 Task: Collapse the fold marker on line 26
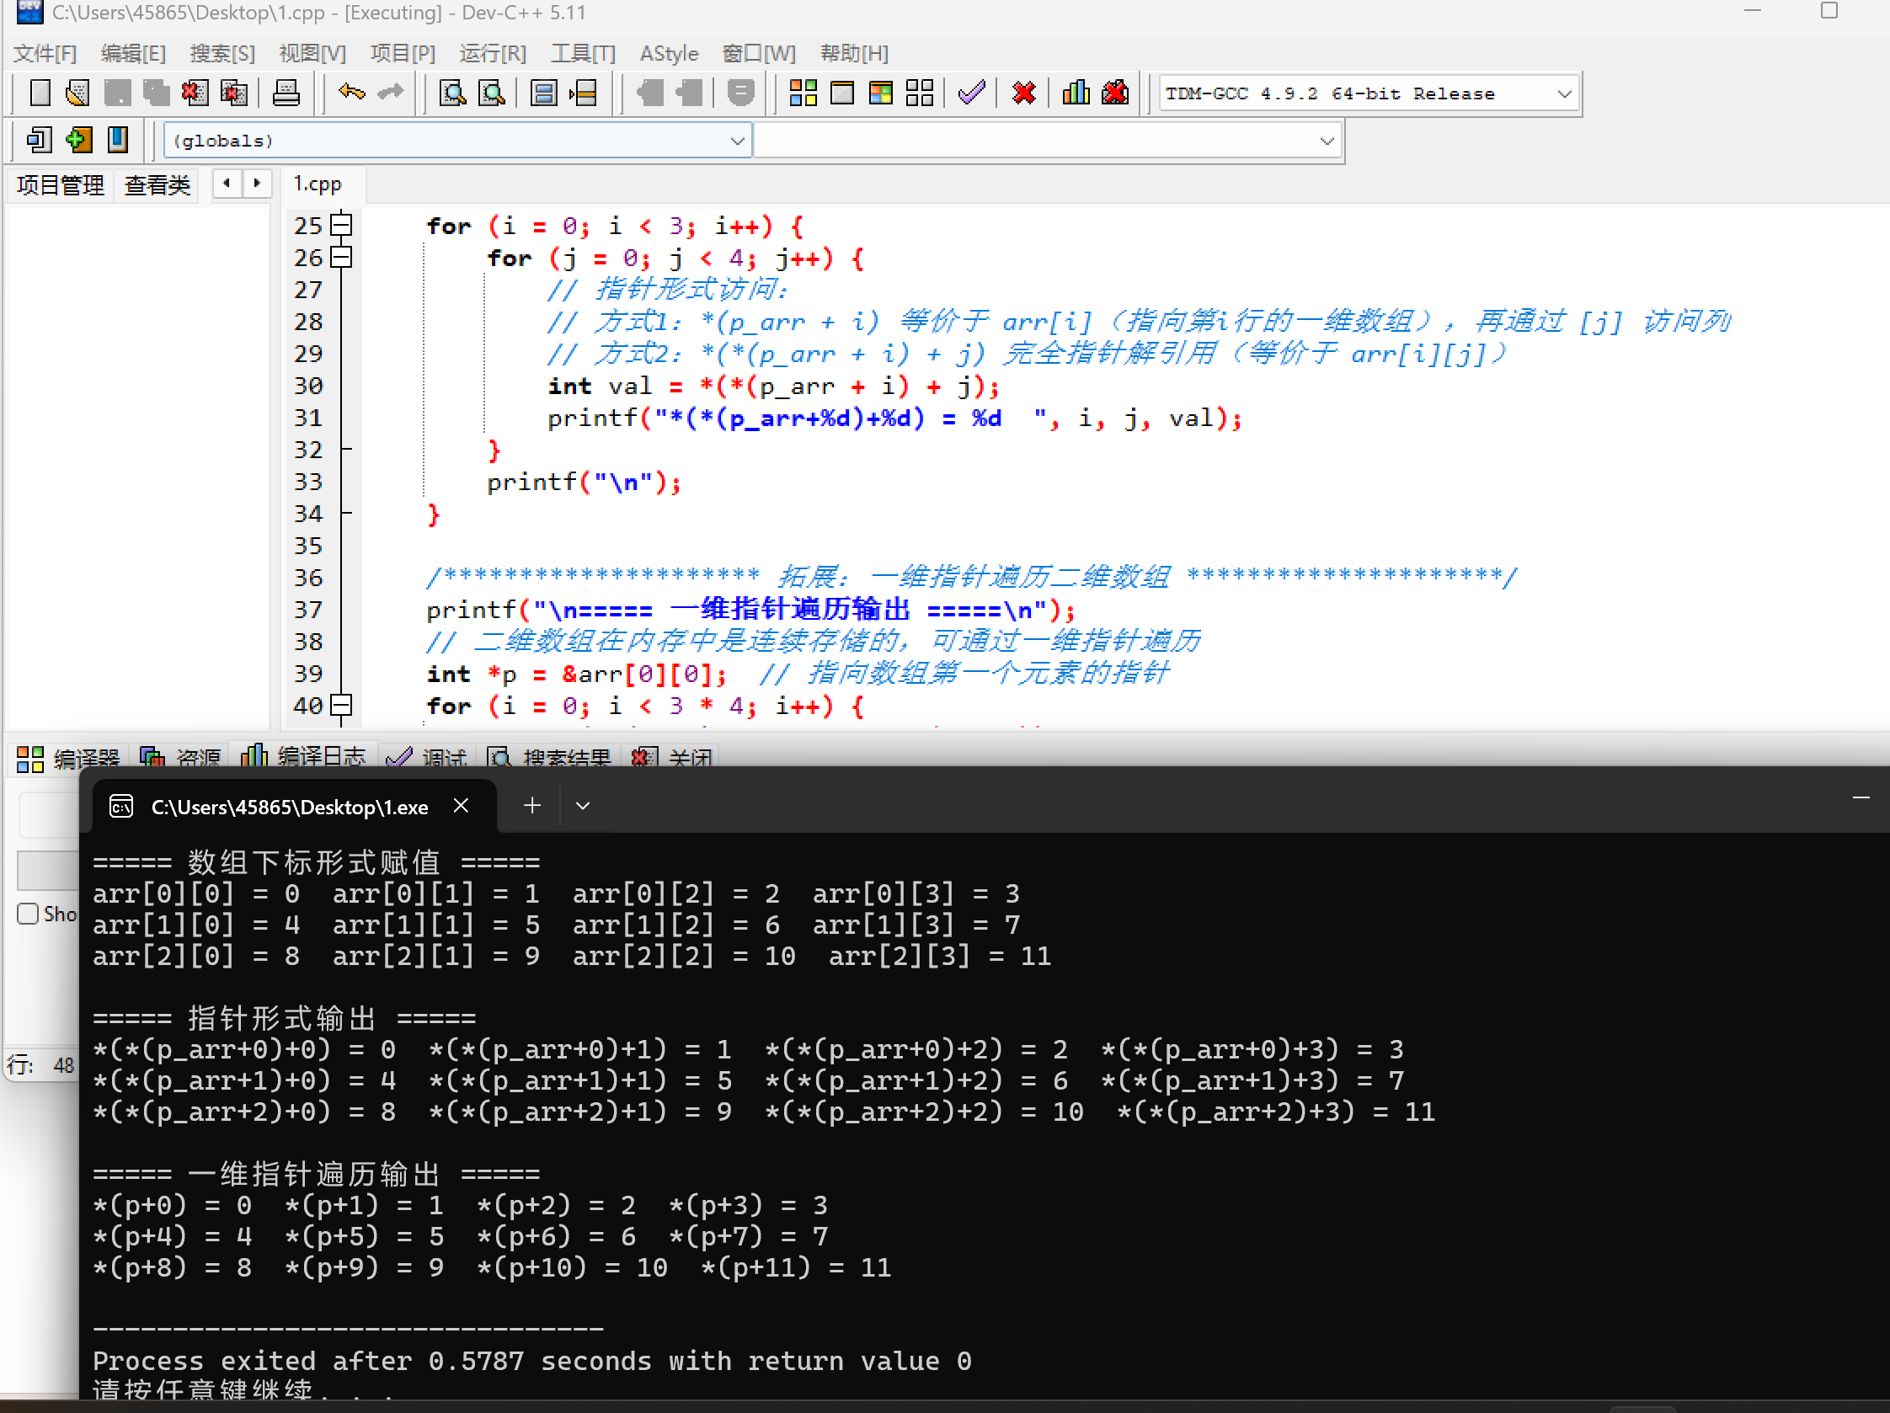341,257
